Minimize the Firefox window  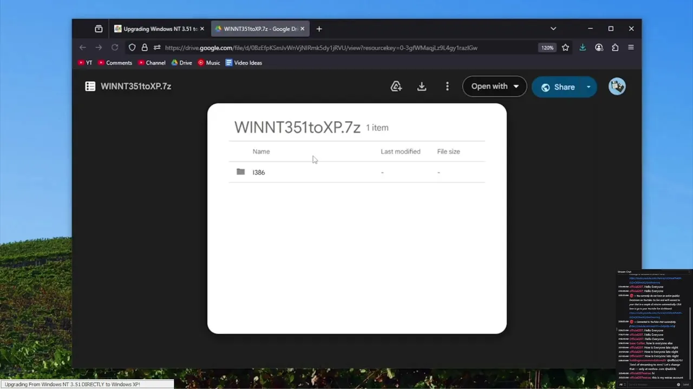click(x=590, y=29)
